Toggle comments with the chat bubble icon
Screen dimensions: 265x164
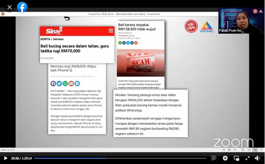coord(214,158)
